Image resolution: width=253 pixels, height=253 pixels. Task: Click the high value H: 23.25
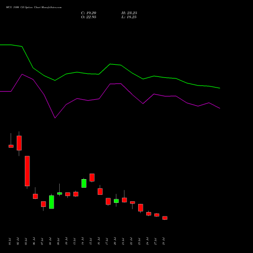click(x=129, y=13)
